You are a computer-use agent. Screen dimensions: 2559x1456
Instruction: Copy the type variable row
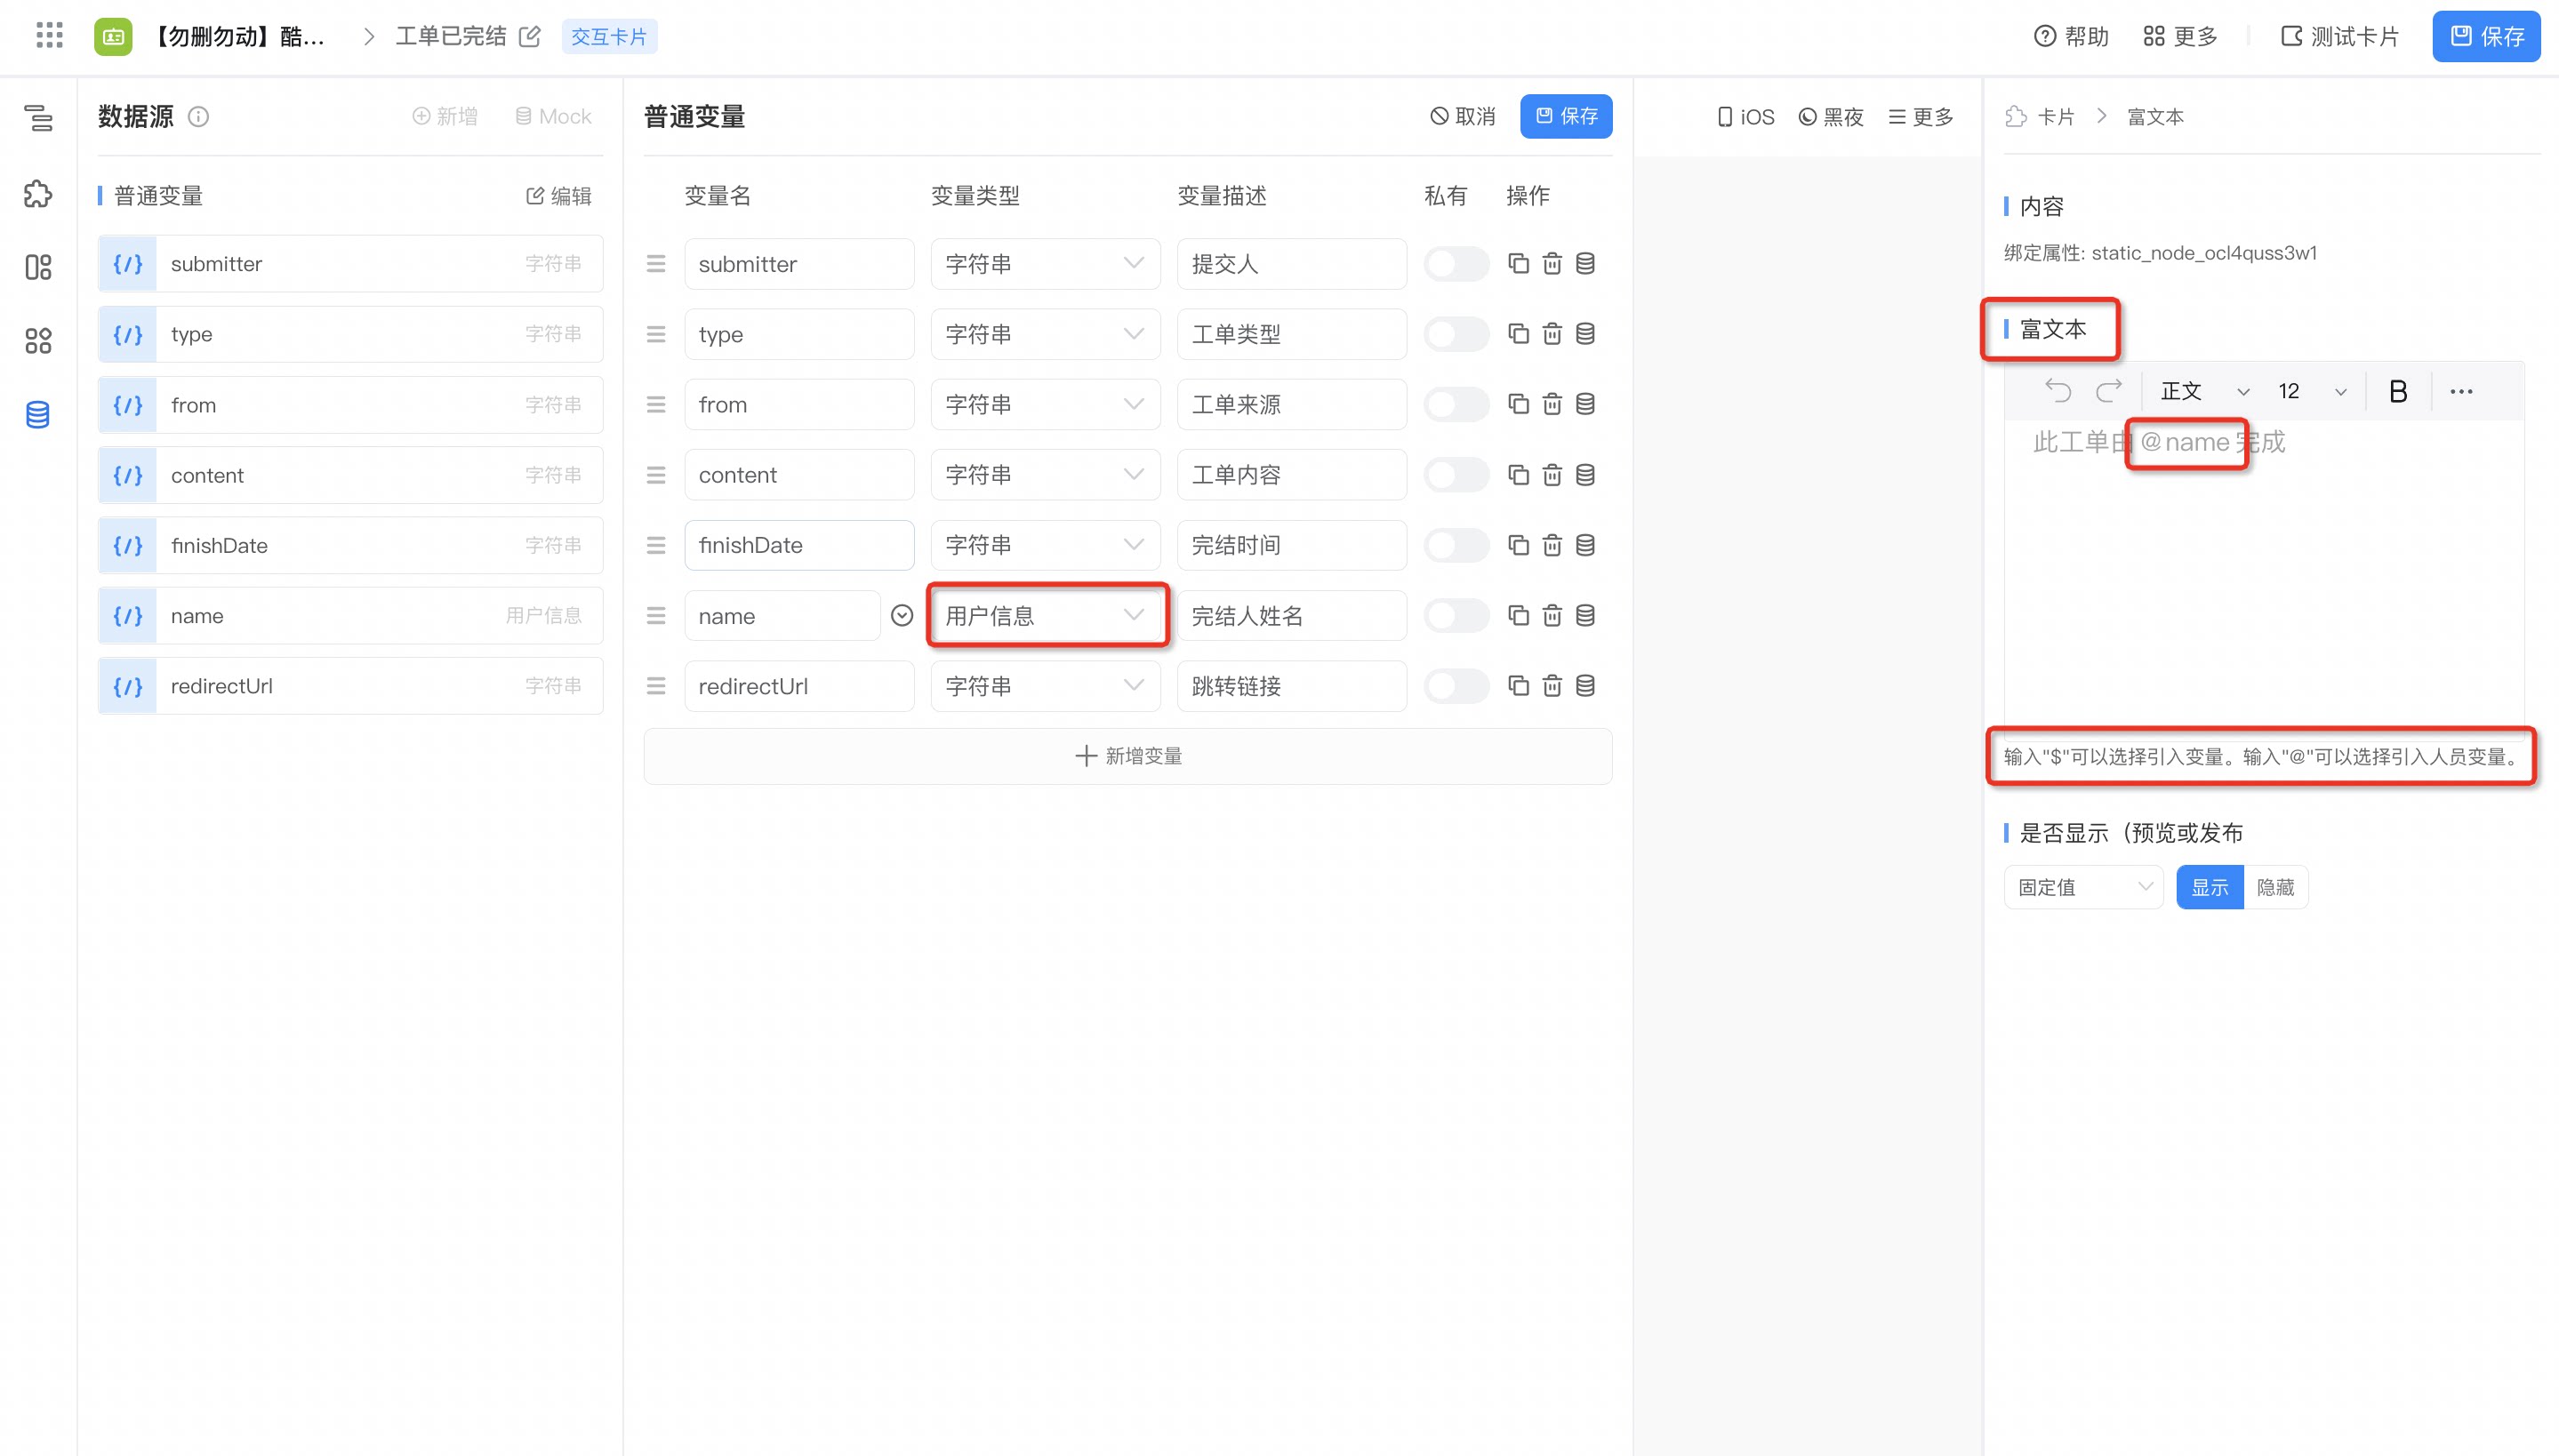(1518, 334)
